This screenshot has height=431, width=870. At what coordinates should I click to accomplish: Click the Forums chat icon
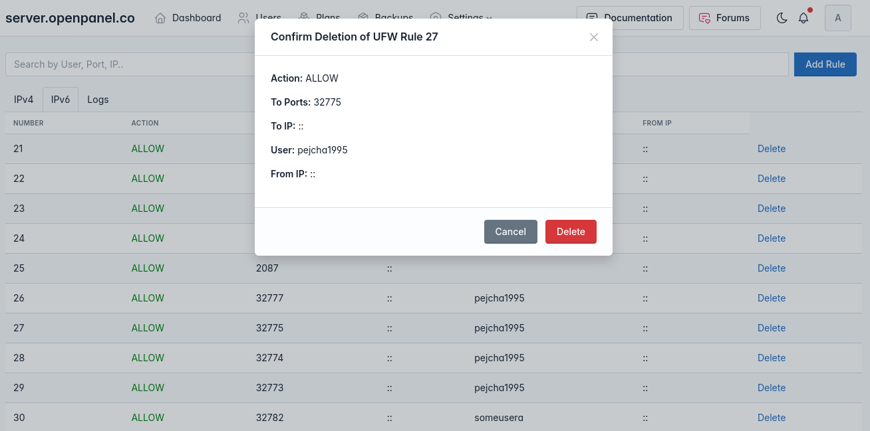coord(704,18)
